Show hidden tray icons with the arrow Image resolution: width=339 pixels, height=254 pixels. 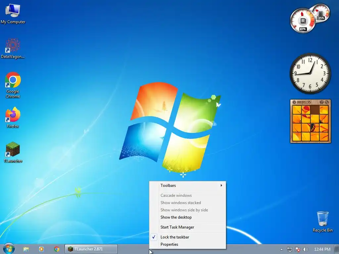click(281, 249)
